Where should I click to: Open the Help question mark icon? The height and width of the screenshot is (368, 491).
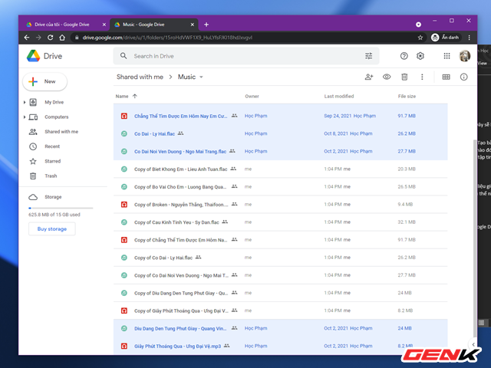[x=404, y=56]
